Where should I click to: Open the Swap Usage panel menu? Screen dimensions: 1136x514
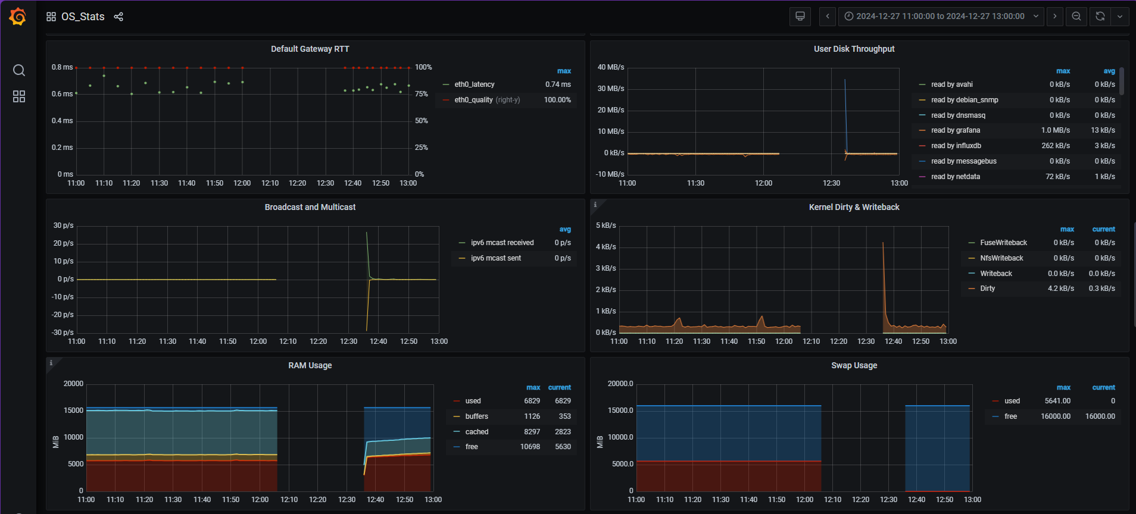coord(854,365)
